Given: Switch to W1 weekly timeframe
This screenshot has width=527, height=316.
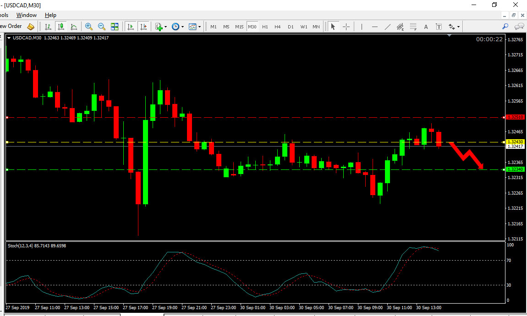Looking at the screenshot, I should 304,27.
